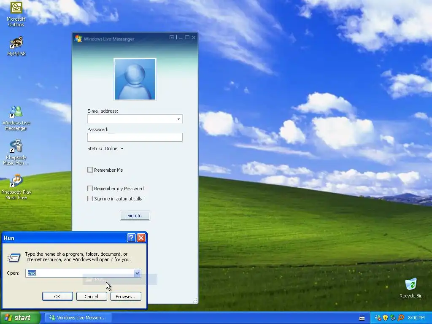Minimize the Windows Live Messenger window
The width and height of the screenshot is (432, 324).
click(181, 38)
